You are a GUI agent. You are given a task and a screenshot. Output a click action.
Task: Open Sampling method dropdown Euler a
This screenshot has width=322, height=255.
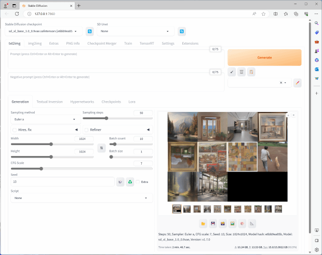(x=45, y=119)
